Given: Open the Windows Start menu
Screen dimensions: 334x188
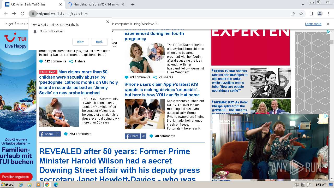Looking at the screenshot, I should [x=7, y=185].
